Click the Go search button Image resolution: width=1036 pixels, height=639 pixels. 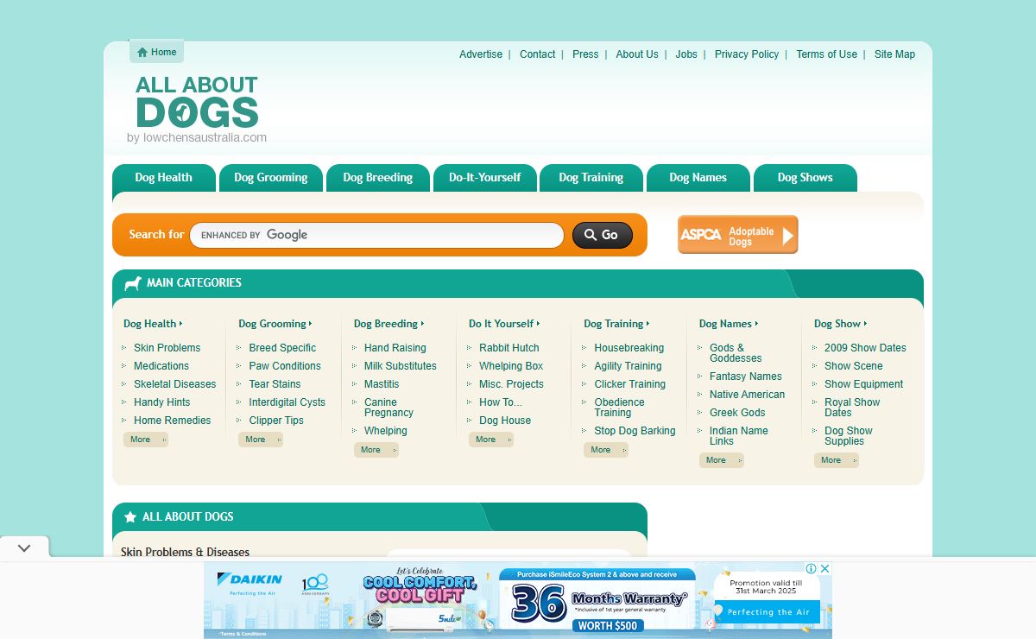pyautogui.click(x=603, y=235)
